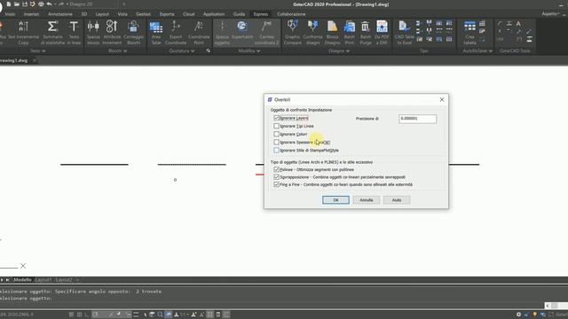Click the Superhatch tool icon
Image resolution: width=568 pixels, height=319 pixels.
click(x=242, y=27)
